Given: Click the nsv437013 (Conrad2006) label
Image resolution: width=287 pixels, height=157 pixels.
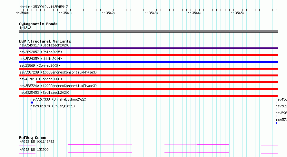Looking at the screenshot, I should [x=41, y=79].
